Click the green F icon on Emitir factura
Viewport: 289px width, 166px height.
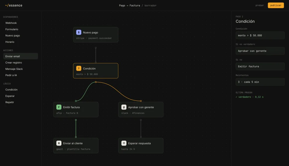(x=59, y=107)
